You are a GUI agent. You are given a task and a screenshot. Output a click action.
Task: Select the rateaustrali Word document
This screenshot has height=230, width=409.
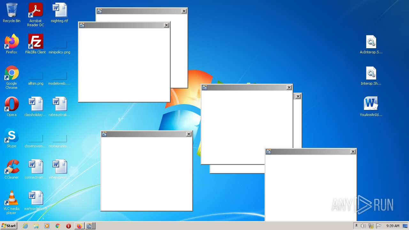pos(59,107)
